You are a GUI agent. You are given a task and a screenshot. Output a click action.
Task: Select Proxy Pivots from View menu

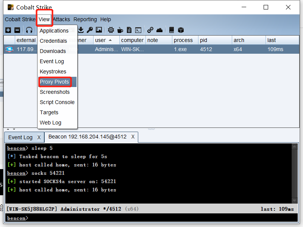click(x=58, y=82)
